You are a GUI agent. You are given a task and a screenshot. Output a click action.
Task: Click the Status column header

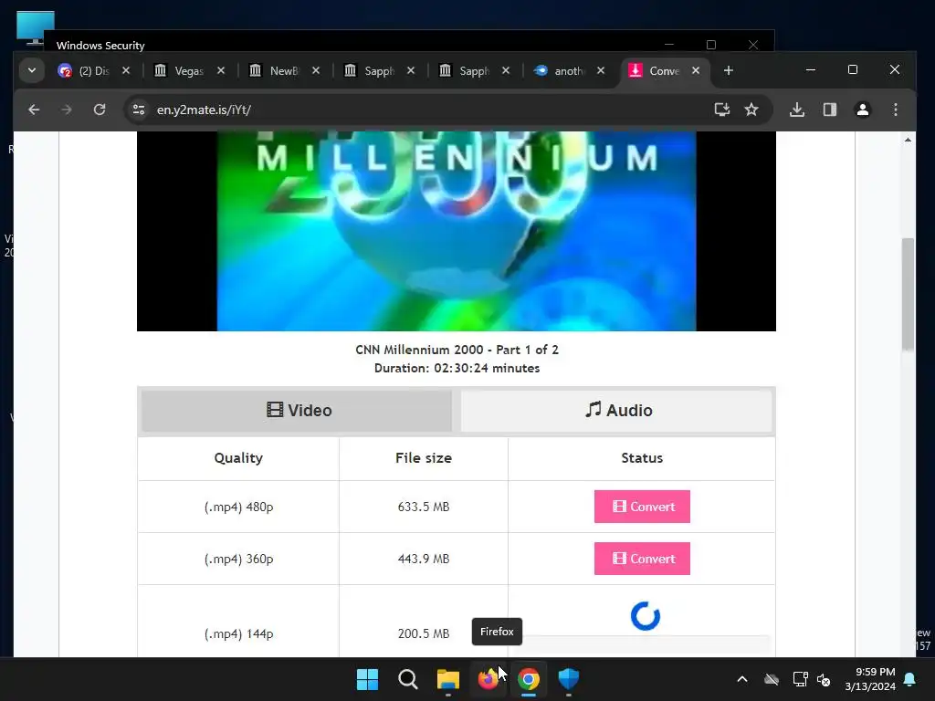[642, 458]
